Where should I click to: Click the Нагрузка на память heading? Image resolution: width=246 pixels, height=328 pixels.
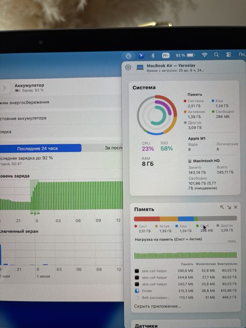pyautogui.click(x=168, y=239)
